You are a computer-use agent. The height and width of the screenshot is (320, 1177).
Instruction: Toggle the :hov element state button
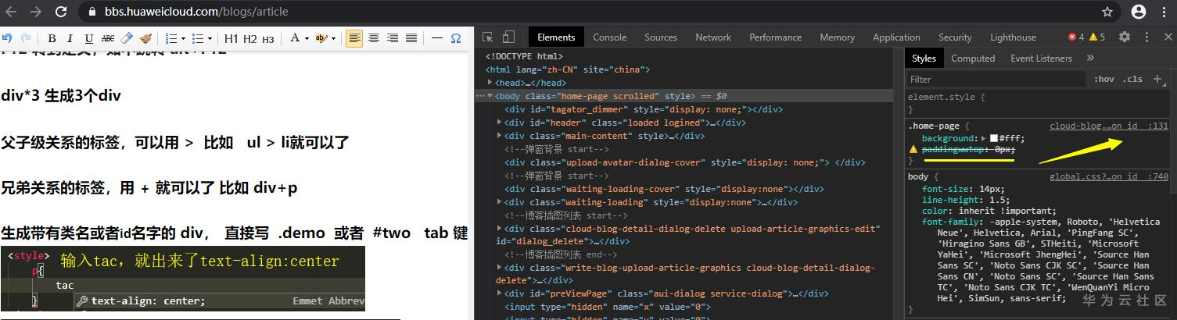tap(1103, 79)
